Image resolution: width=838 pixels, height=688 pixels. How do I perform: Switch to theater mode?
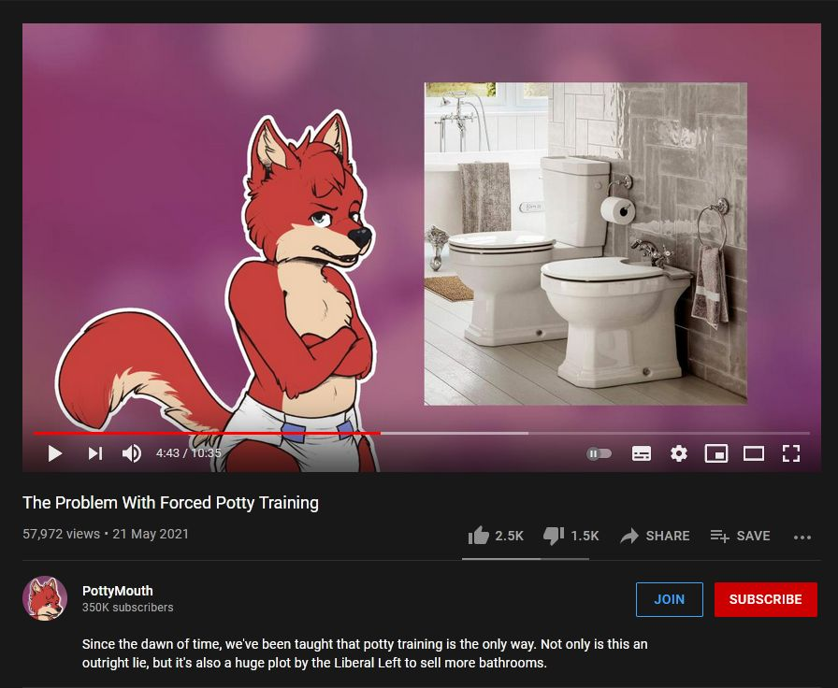coord(754,453)
